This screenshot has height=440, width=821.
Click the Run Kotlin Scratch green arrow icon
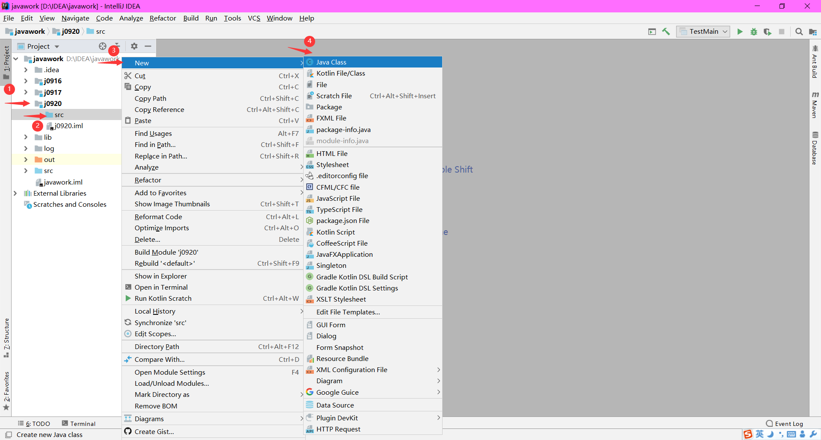128,298
